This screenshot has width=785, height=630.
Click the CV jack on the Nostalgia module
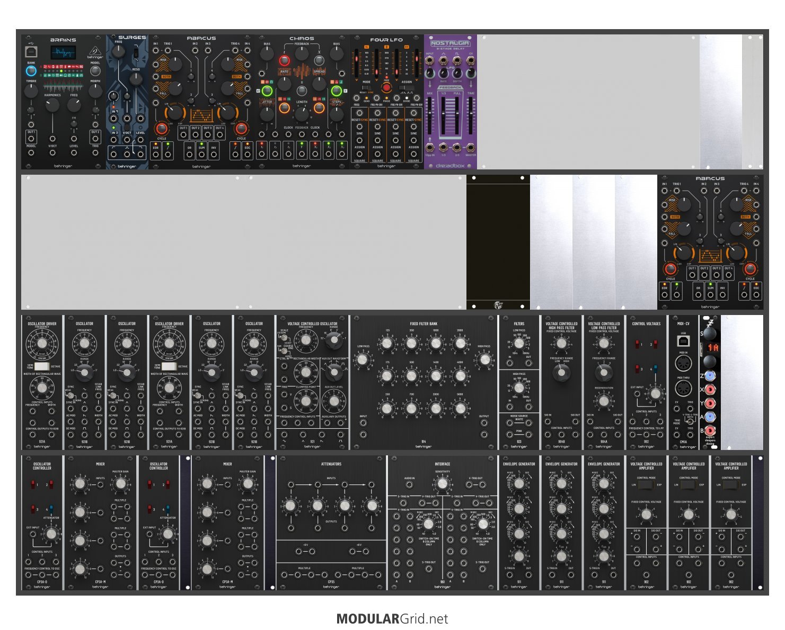[470, 60]
